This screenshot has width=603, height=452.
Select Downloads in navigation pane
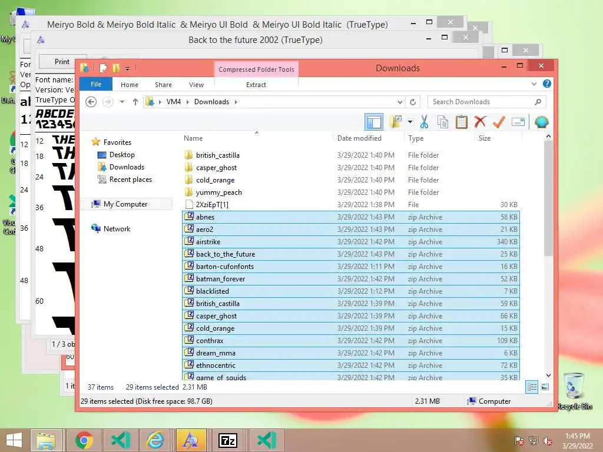coord(127,167)
